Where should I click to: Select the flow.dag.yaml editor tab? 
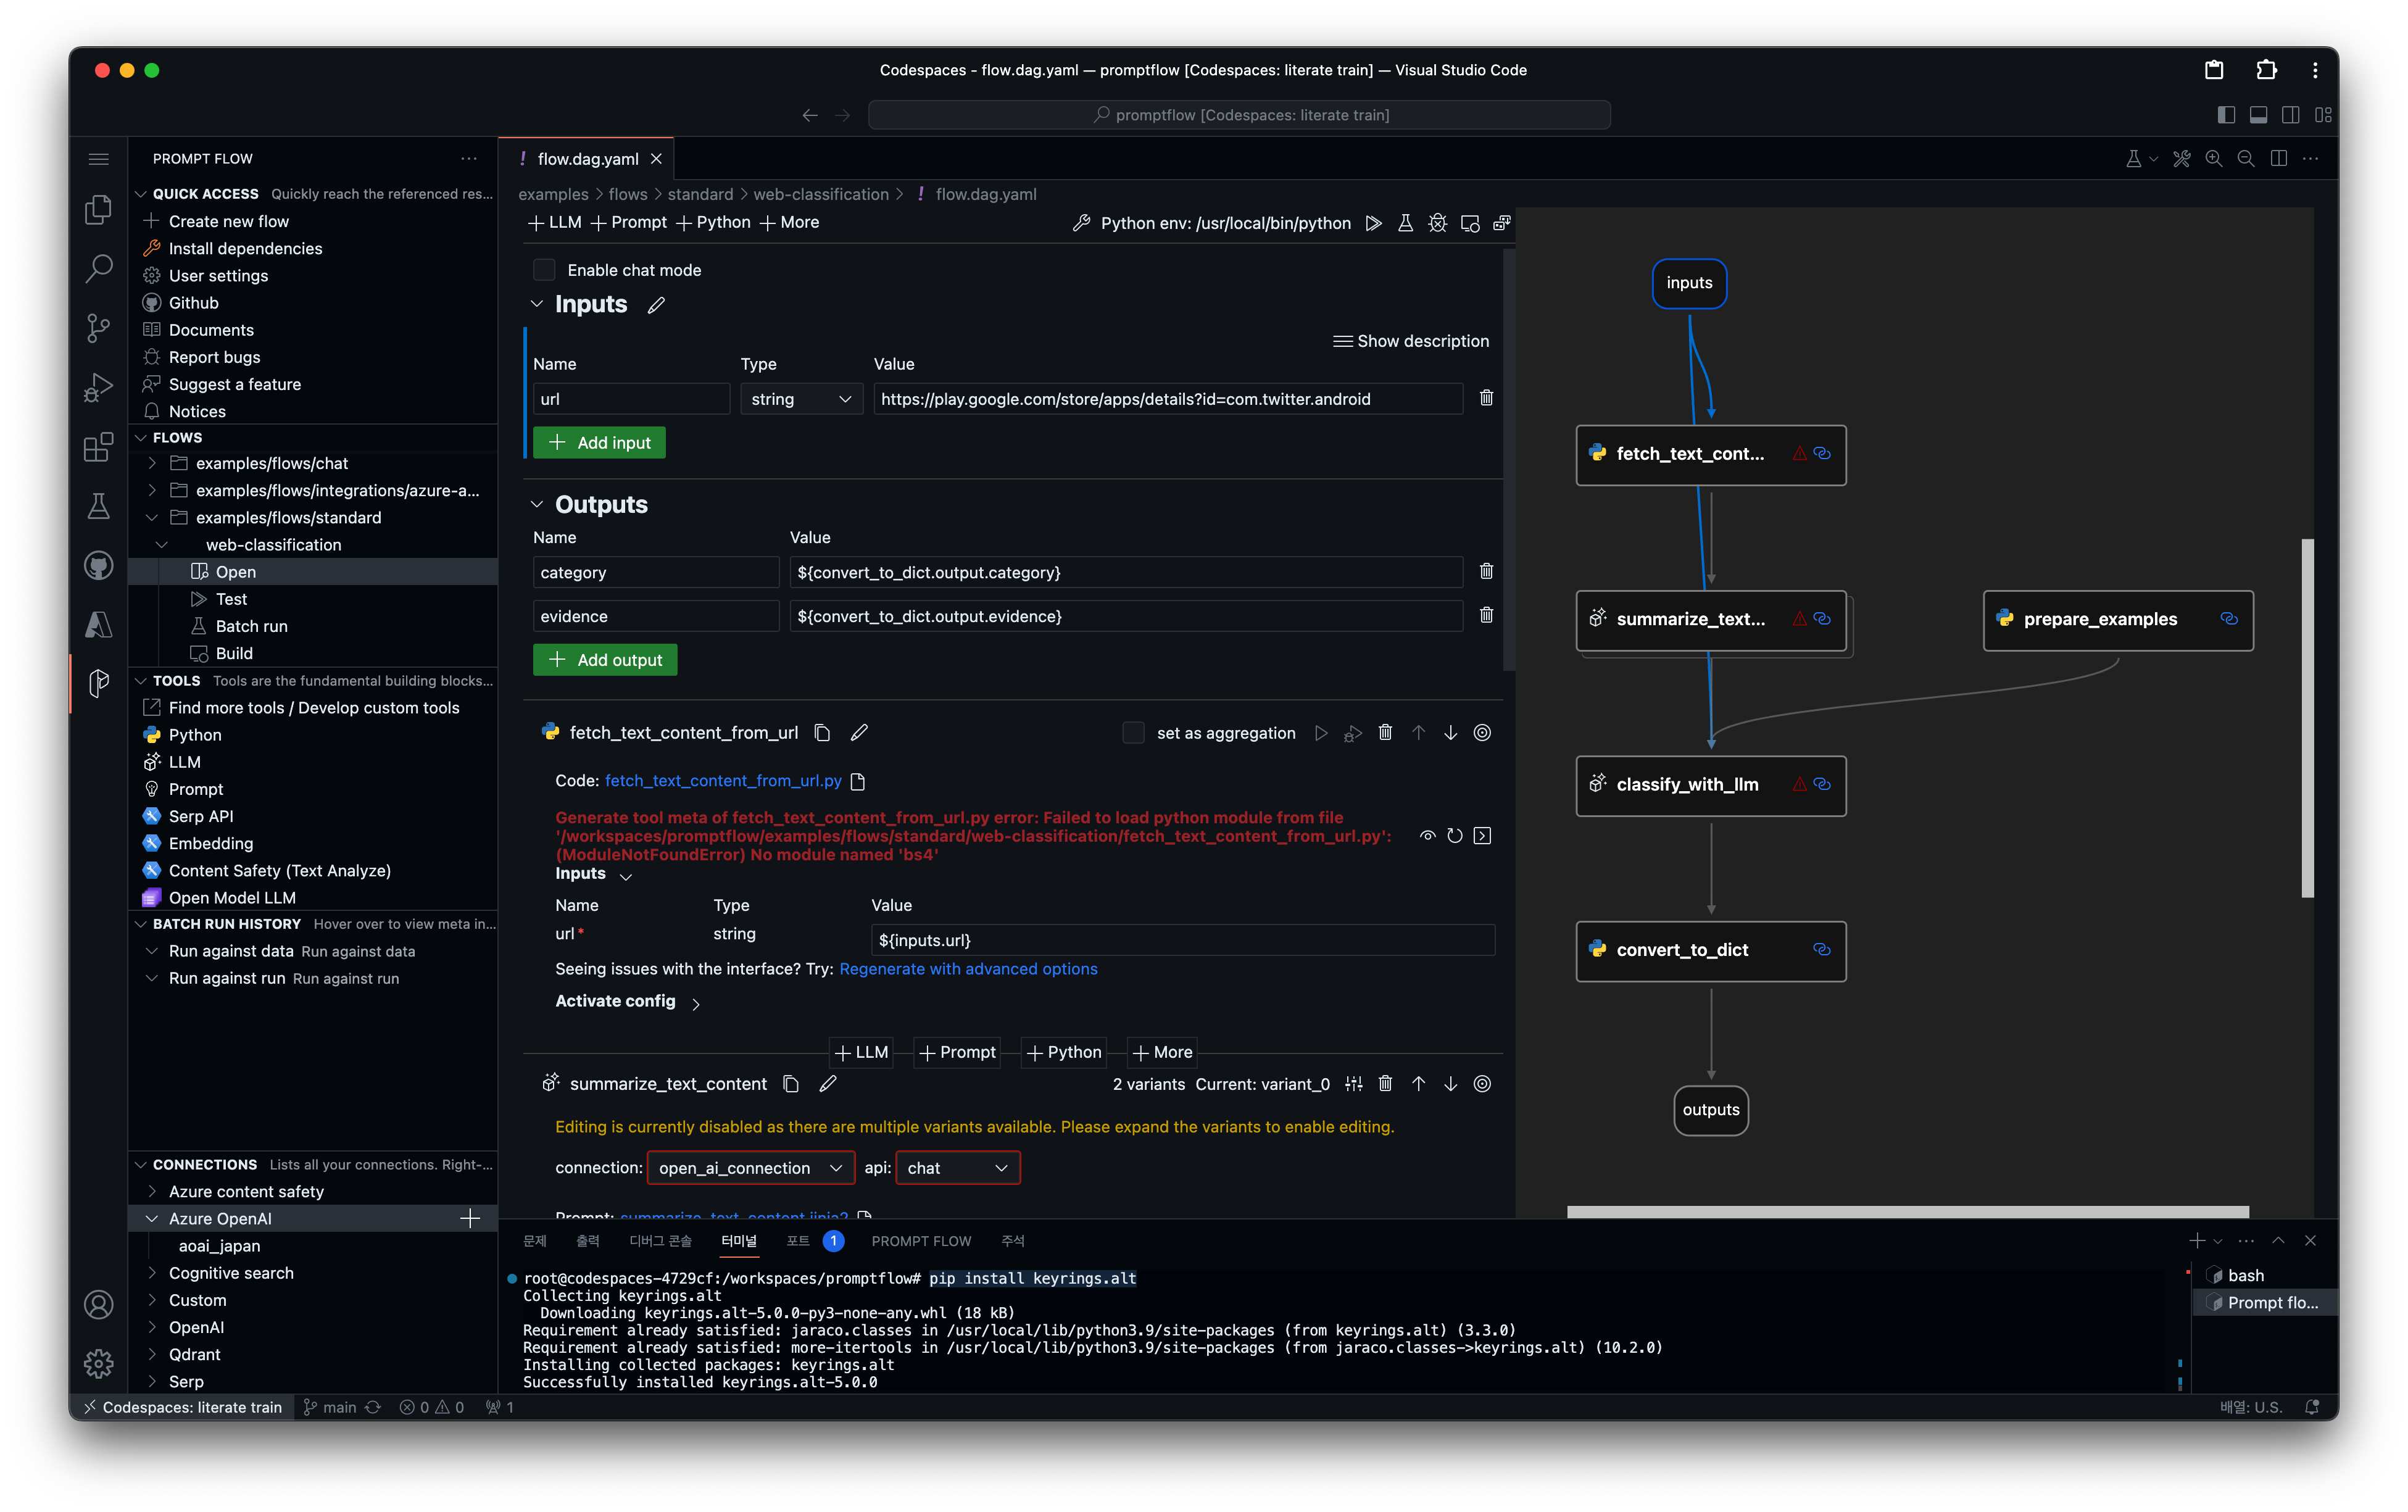(x=587, y=159)
